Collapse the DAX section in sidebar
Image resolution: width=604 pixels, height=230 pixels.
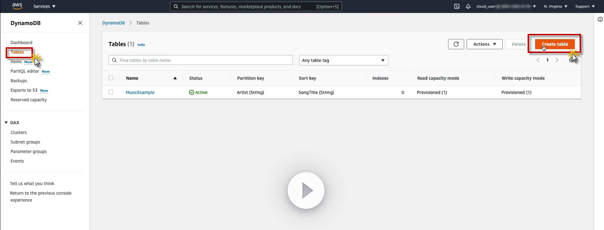[x=6, y=122]
